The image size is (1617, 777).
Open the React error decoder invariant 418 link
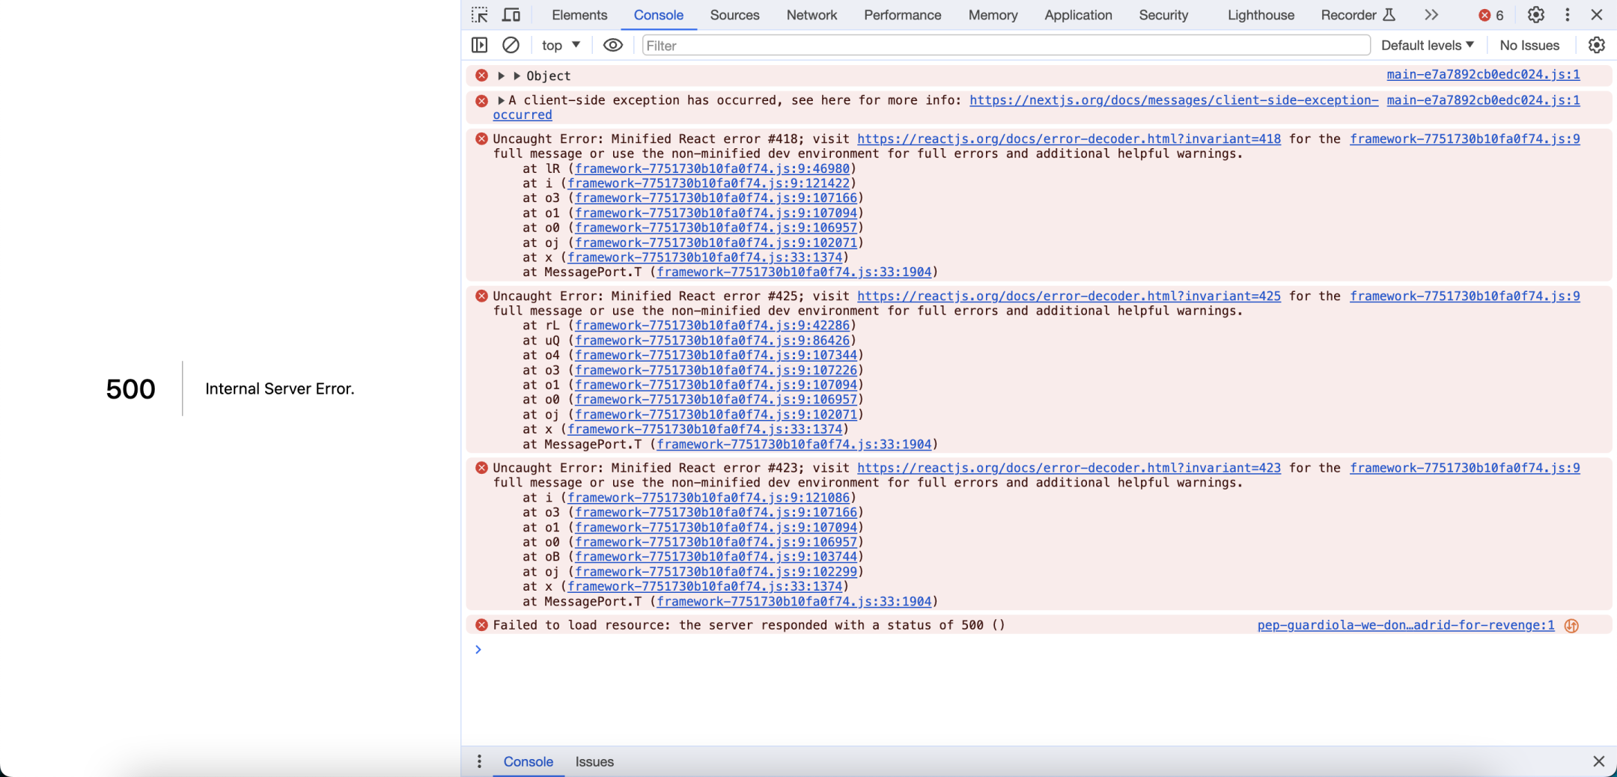point(1069,138)
